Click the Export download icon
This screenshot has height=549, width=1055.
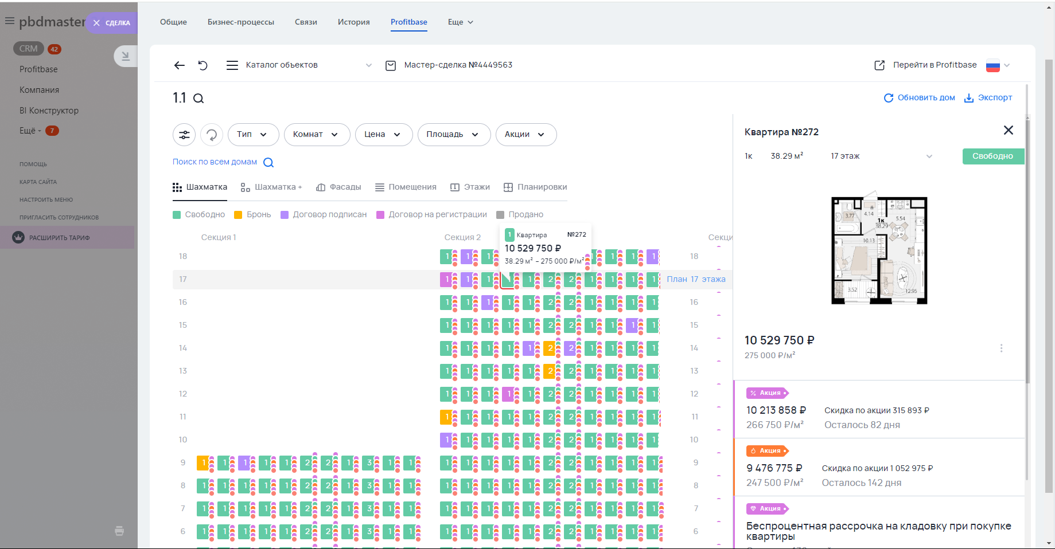[969, 98]
